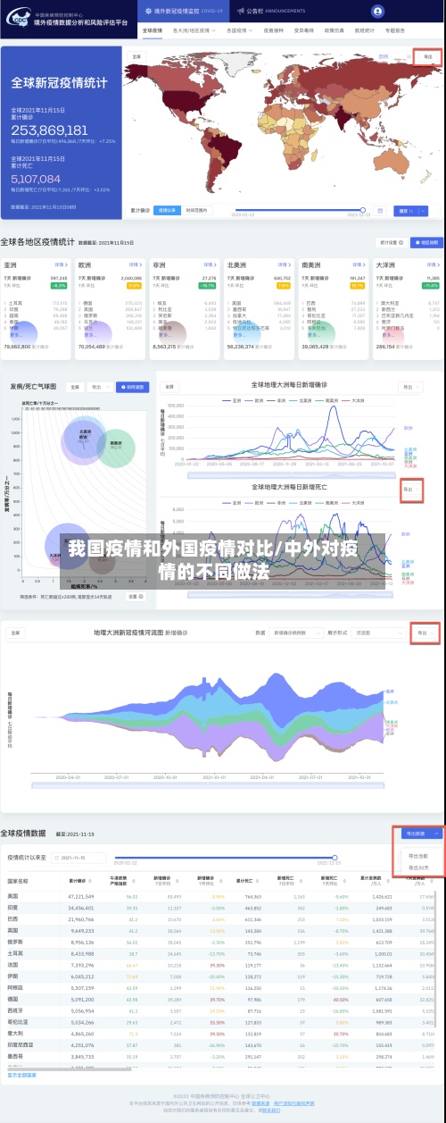Move the world map timeline slider handle
The image size is (446, 1123).
click(x=361, y=208)
